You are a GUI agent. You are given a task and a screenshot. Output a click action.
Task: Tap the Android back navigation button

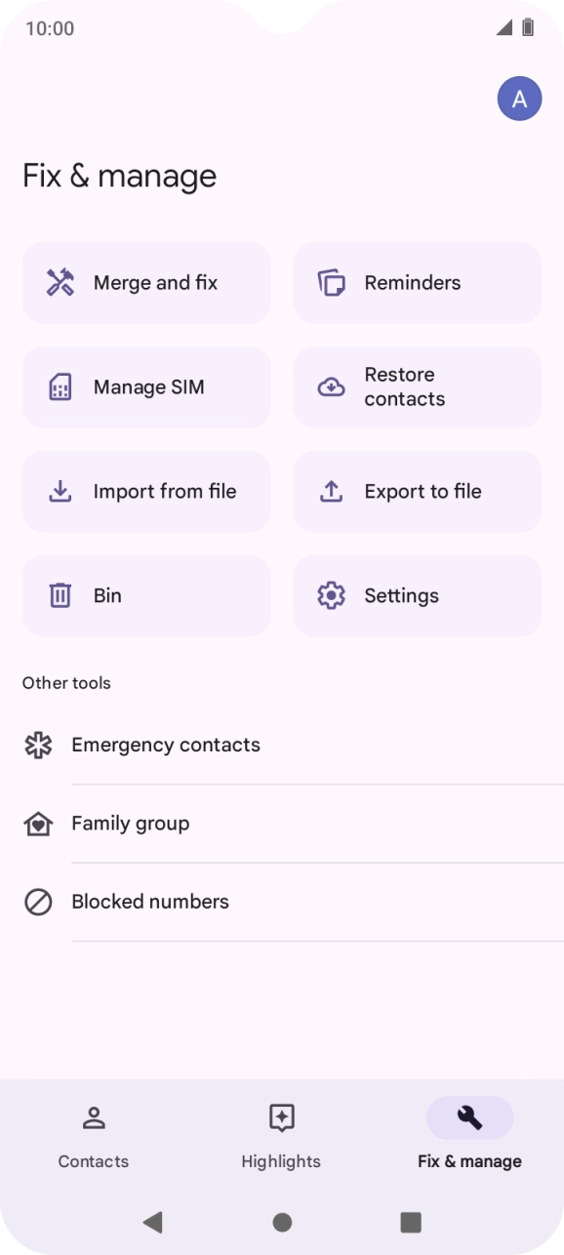coord(153,1220)
